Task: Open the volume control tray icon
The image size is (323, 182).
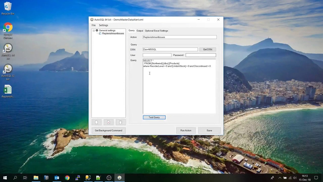Action: click(x=295, y=178)
